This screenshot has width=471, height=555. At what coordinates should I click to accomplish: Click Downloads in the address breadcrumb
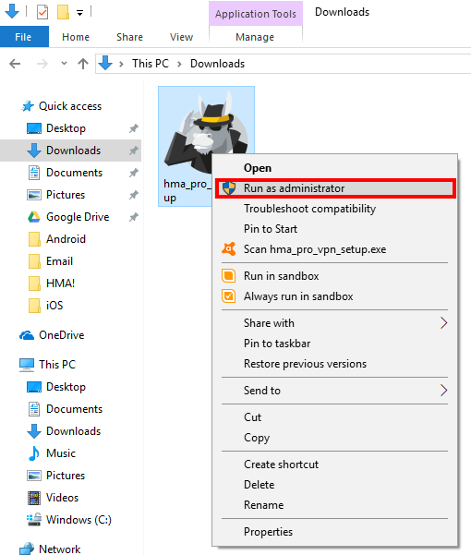[x=217, y=64]
